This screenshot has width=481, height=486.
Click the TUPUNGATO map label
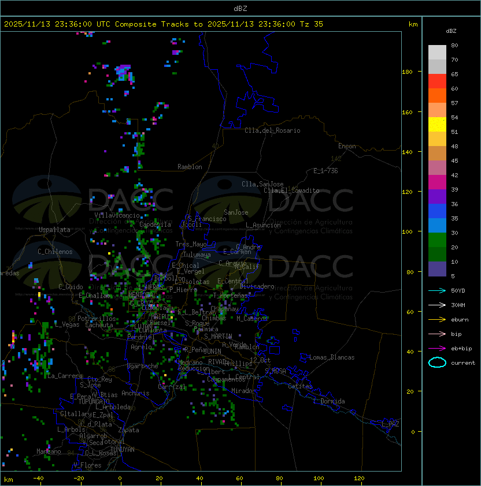coord(94,402)
